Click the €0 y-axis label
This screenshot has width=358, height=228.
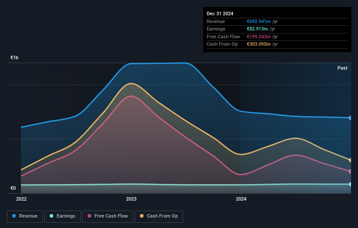[x=13, y=188]
